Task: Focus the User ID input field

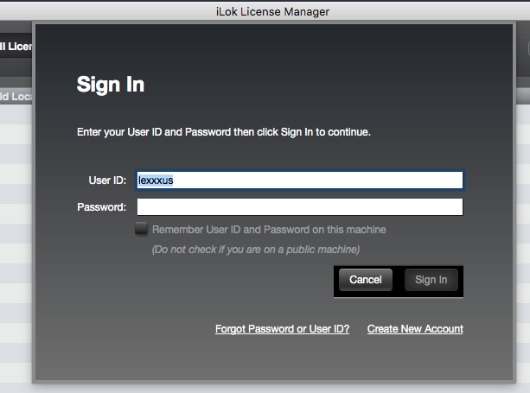Action: point(300,181)
